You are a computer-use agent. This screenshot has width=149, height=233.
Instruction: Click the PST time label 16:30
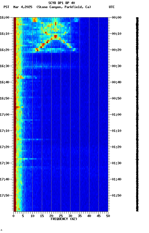[5, 66]
